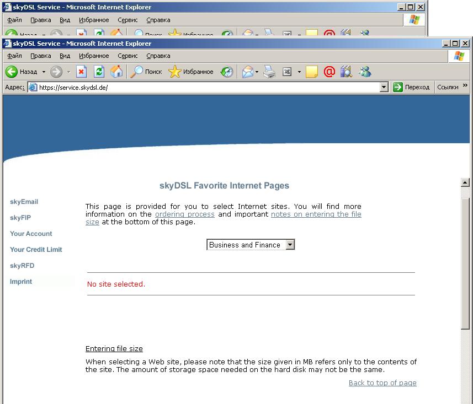The image size is (473, 404).
Task: Open the Ссылки links bar
Action: [448, 88]
